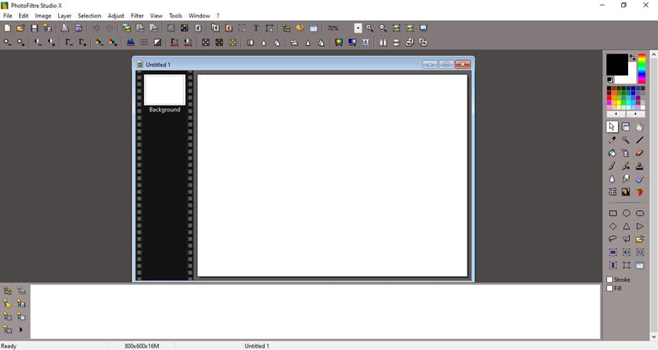Select the Diamond selection shape
The height and width of the screenshot is (350, 658).
[x=613, y=226]
